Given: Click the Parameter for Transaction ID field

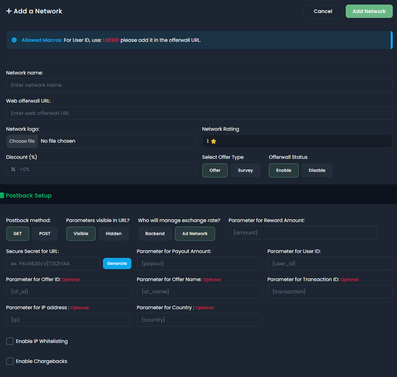Looking at the screenshot, I should click(x=330, y=292).
